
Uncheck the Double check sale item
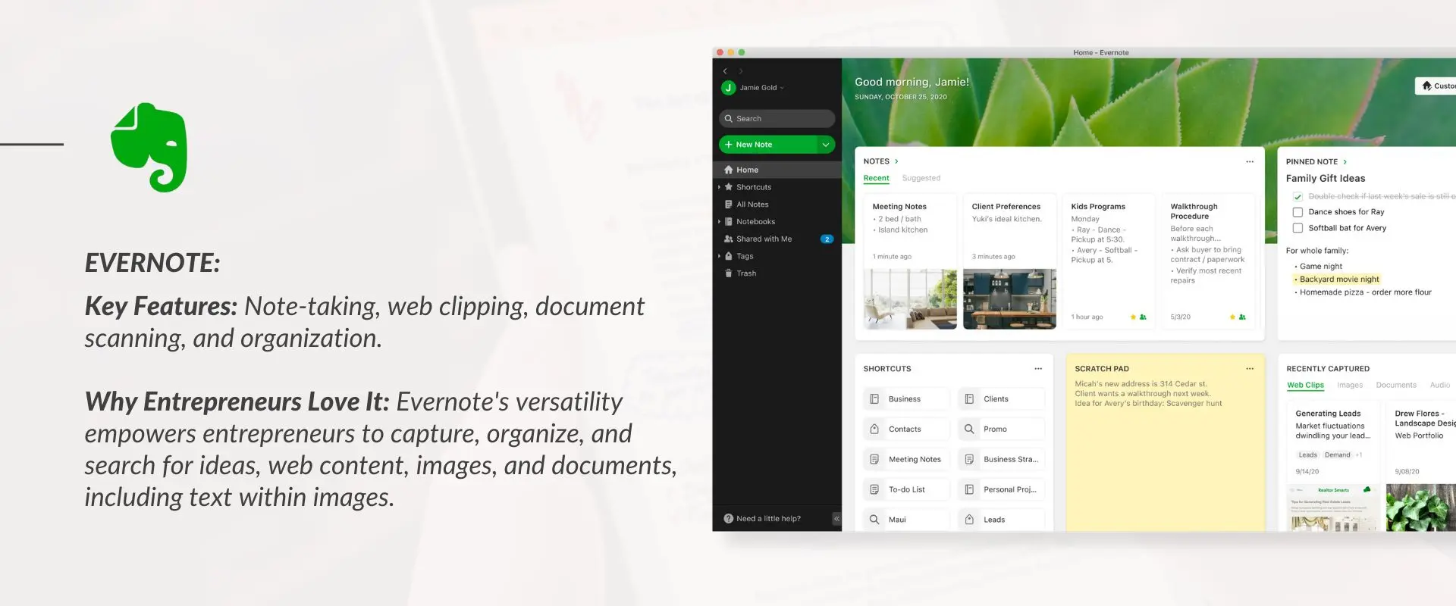pyautogui.click(x=1298, y=197)
